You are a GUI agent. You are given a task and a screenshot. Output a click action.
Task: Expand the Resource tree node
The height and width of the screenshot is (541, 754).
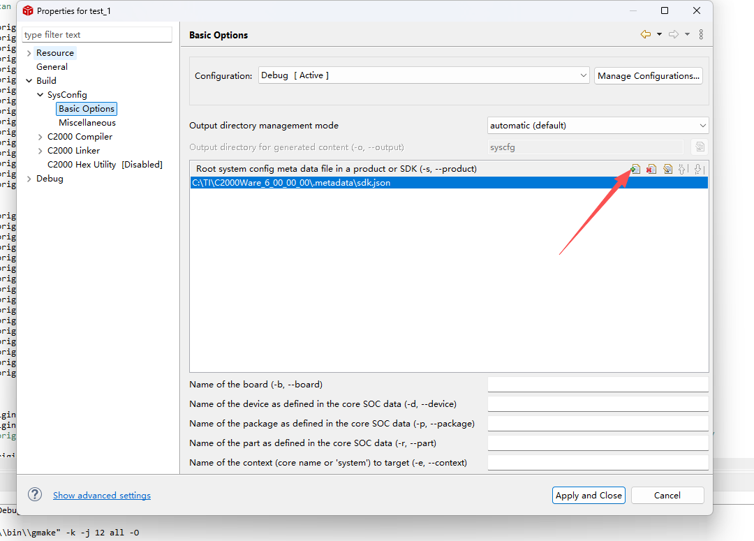click(x=29, y=53)
